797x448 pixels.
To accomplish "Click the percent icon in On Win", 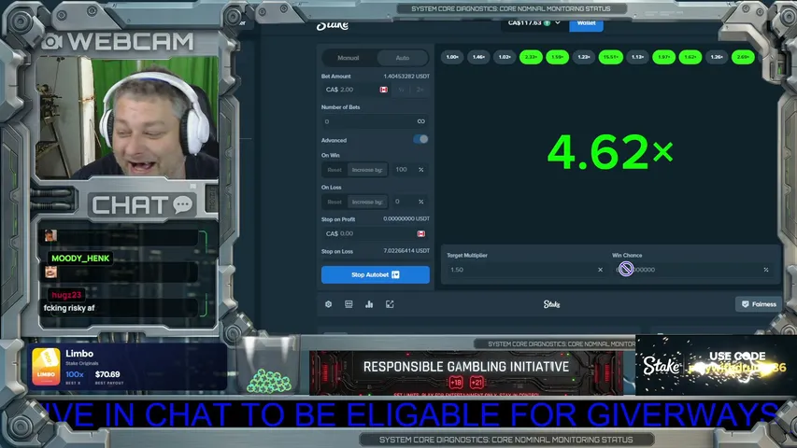I will click(x=420, y=170).
